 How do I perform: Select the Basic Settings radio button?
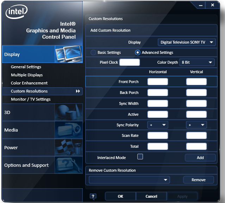93,52
